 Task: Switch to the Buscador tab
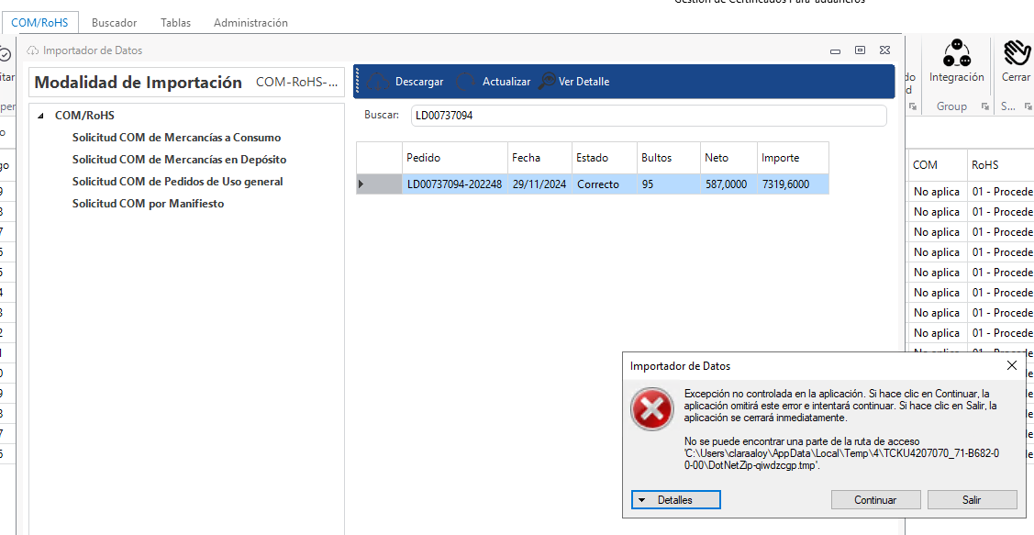(114, 23)
